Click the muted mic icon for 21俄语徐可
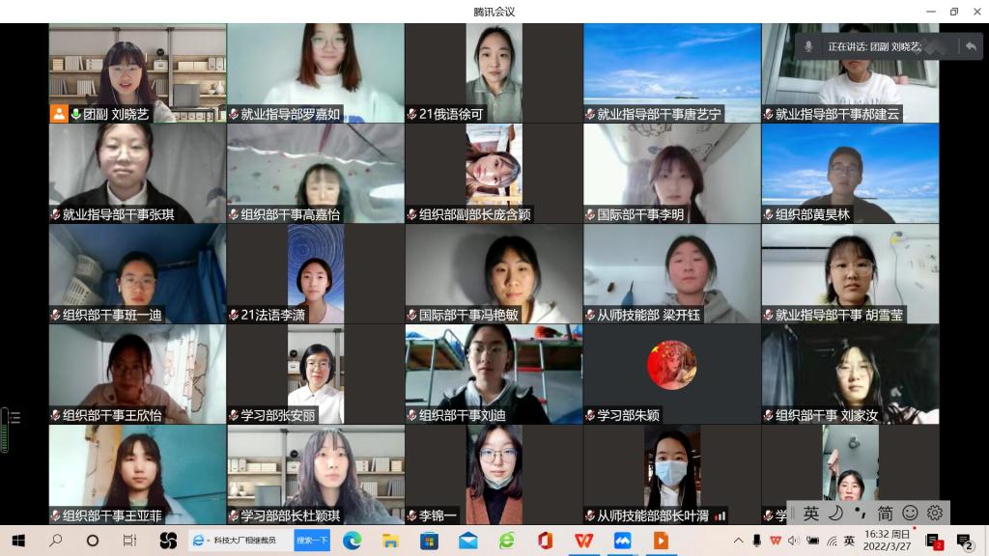Image resolution: width=989 pixels, height=556 pixels. tap(412, 114)
